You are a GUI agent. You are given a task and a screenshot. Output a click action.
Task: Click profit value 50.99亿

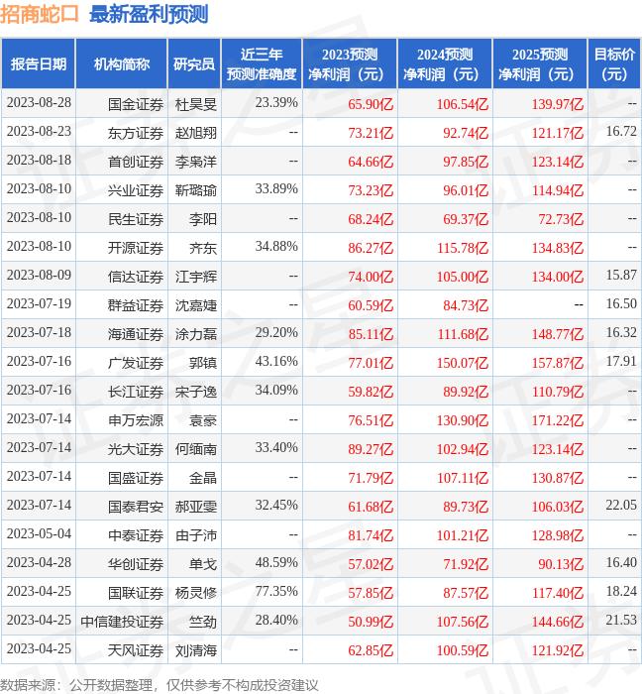point(371,622)
